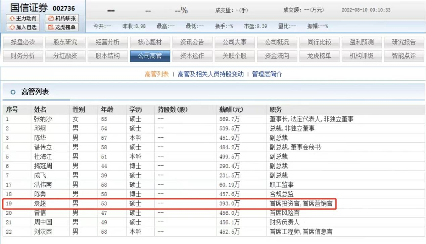The height and width of the screenshot is (244, 426).
Task: Click the timestamp 2022-08-10 09:10:33
Action: [x=366, y=10]
